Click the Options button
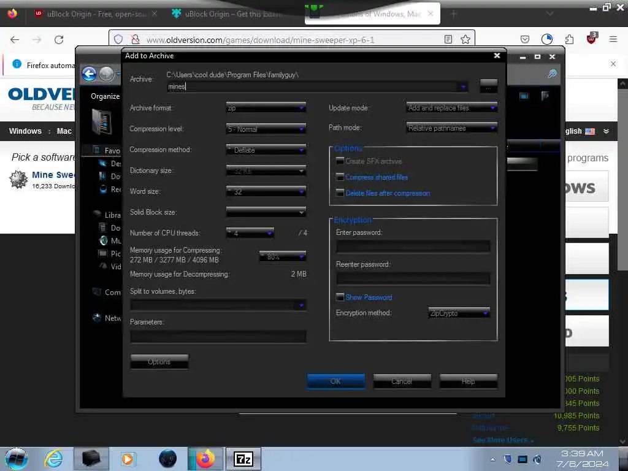The height and width of the screenshot is (471, 628). click(159, 362)
